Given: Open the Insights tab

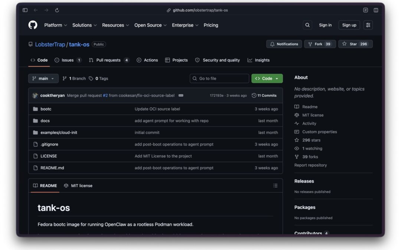Looking at the screenshot, I should click(x=258, y=60).
